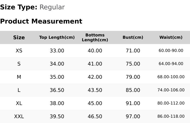The width and height of the screenshot is (190, 123).
Task: Select the Bust(cm) column header
Action: pos(133,37)
